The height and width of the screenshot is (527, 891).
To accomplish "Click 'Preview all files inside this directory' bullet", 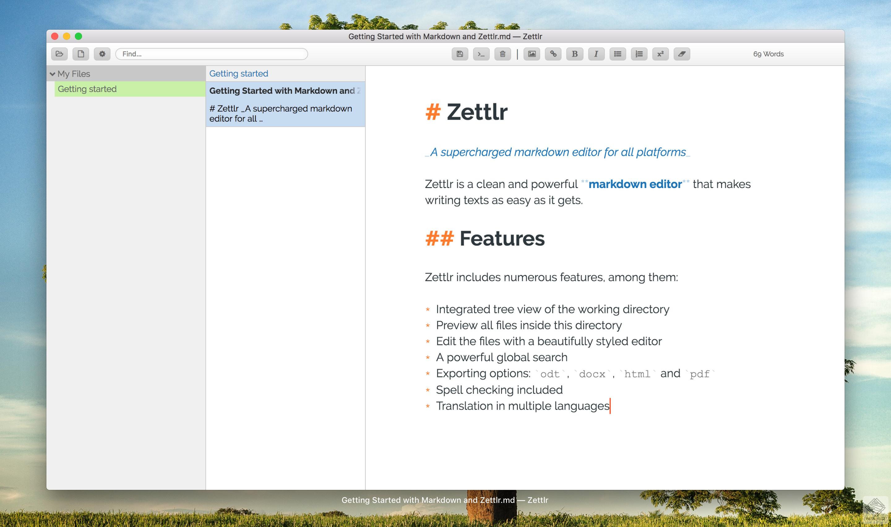I will point(529,325).
